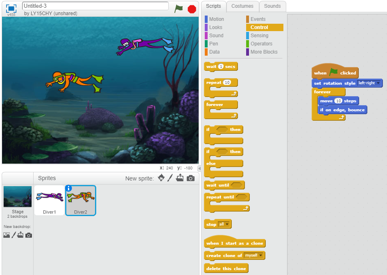Choose backdrop from library icon
Screen dimensions: 387x275
point(7,235)
